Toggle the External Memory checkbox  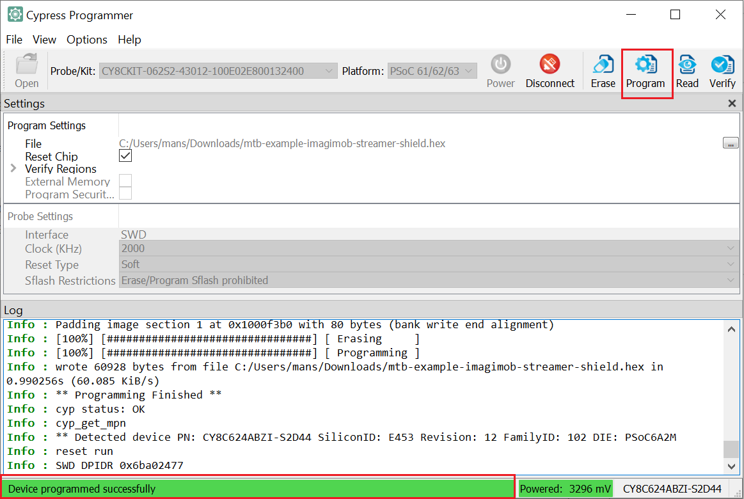point(125,180)
